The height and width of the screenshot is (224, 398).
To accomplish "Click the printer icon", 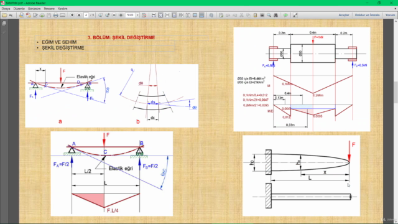I will pos(55,15).
